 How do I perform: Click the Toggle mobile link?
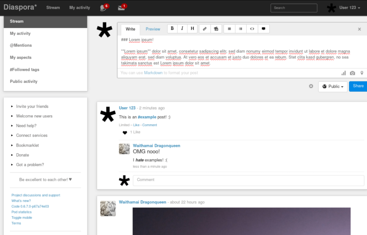(22, 218)
